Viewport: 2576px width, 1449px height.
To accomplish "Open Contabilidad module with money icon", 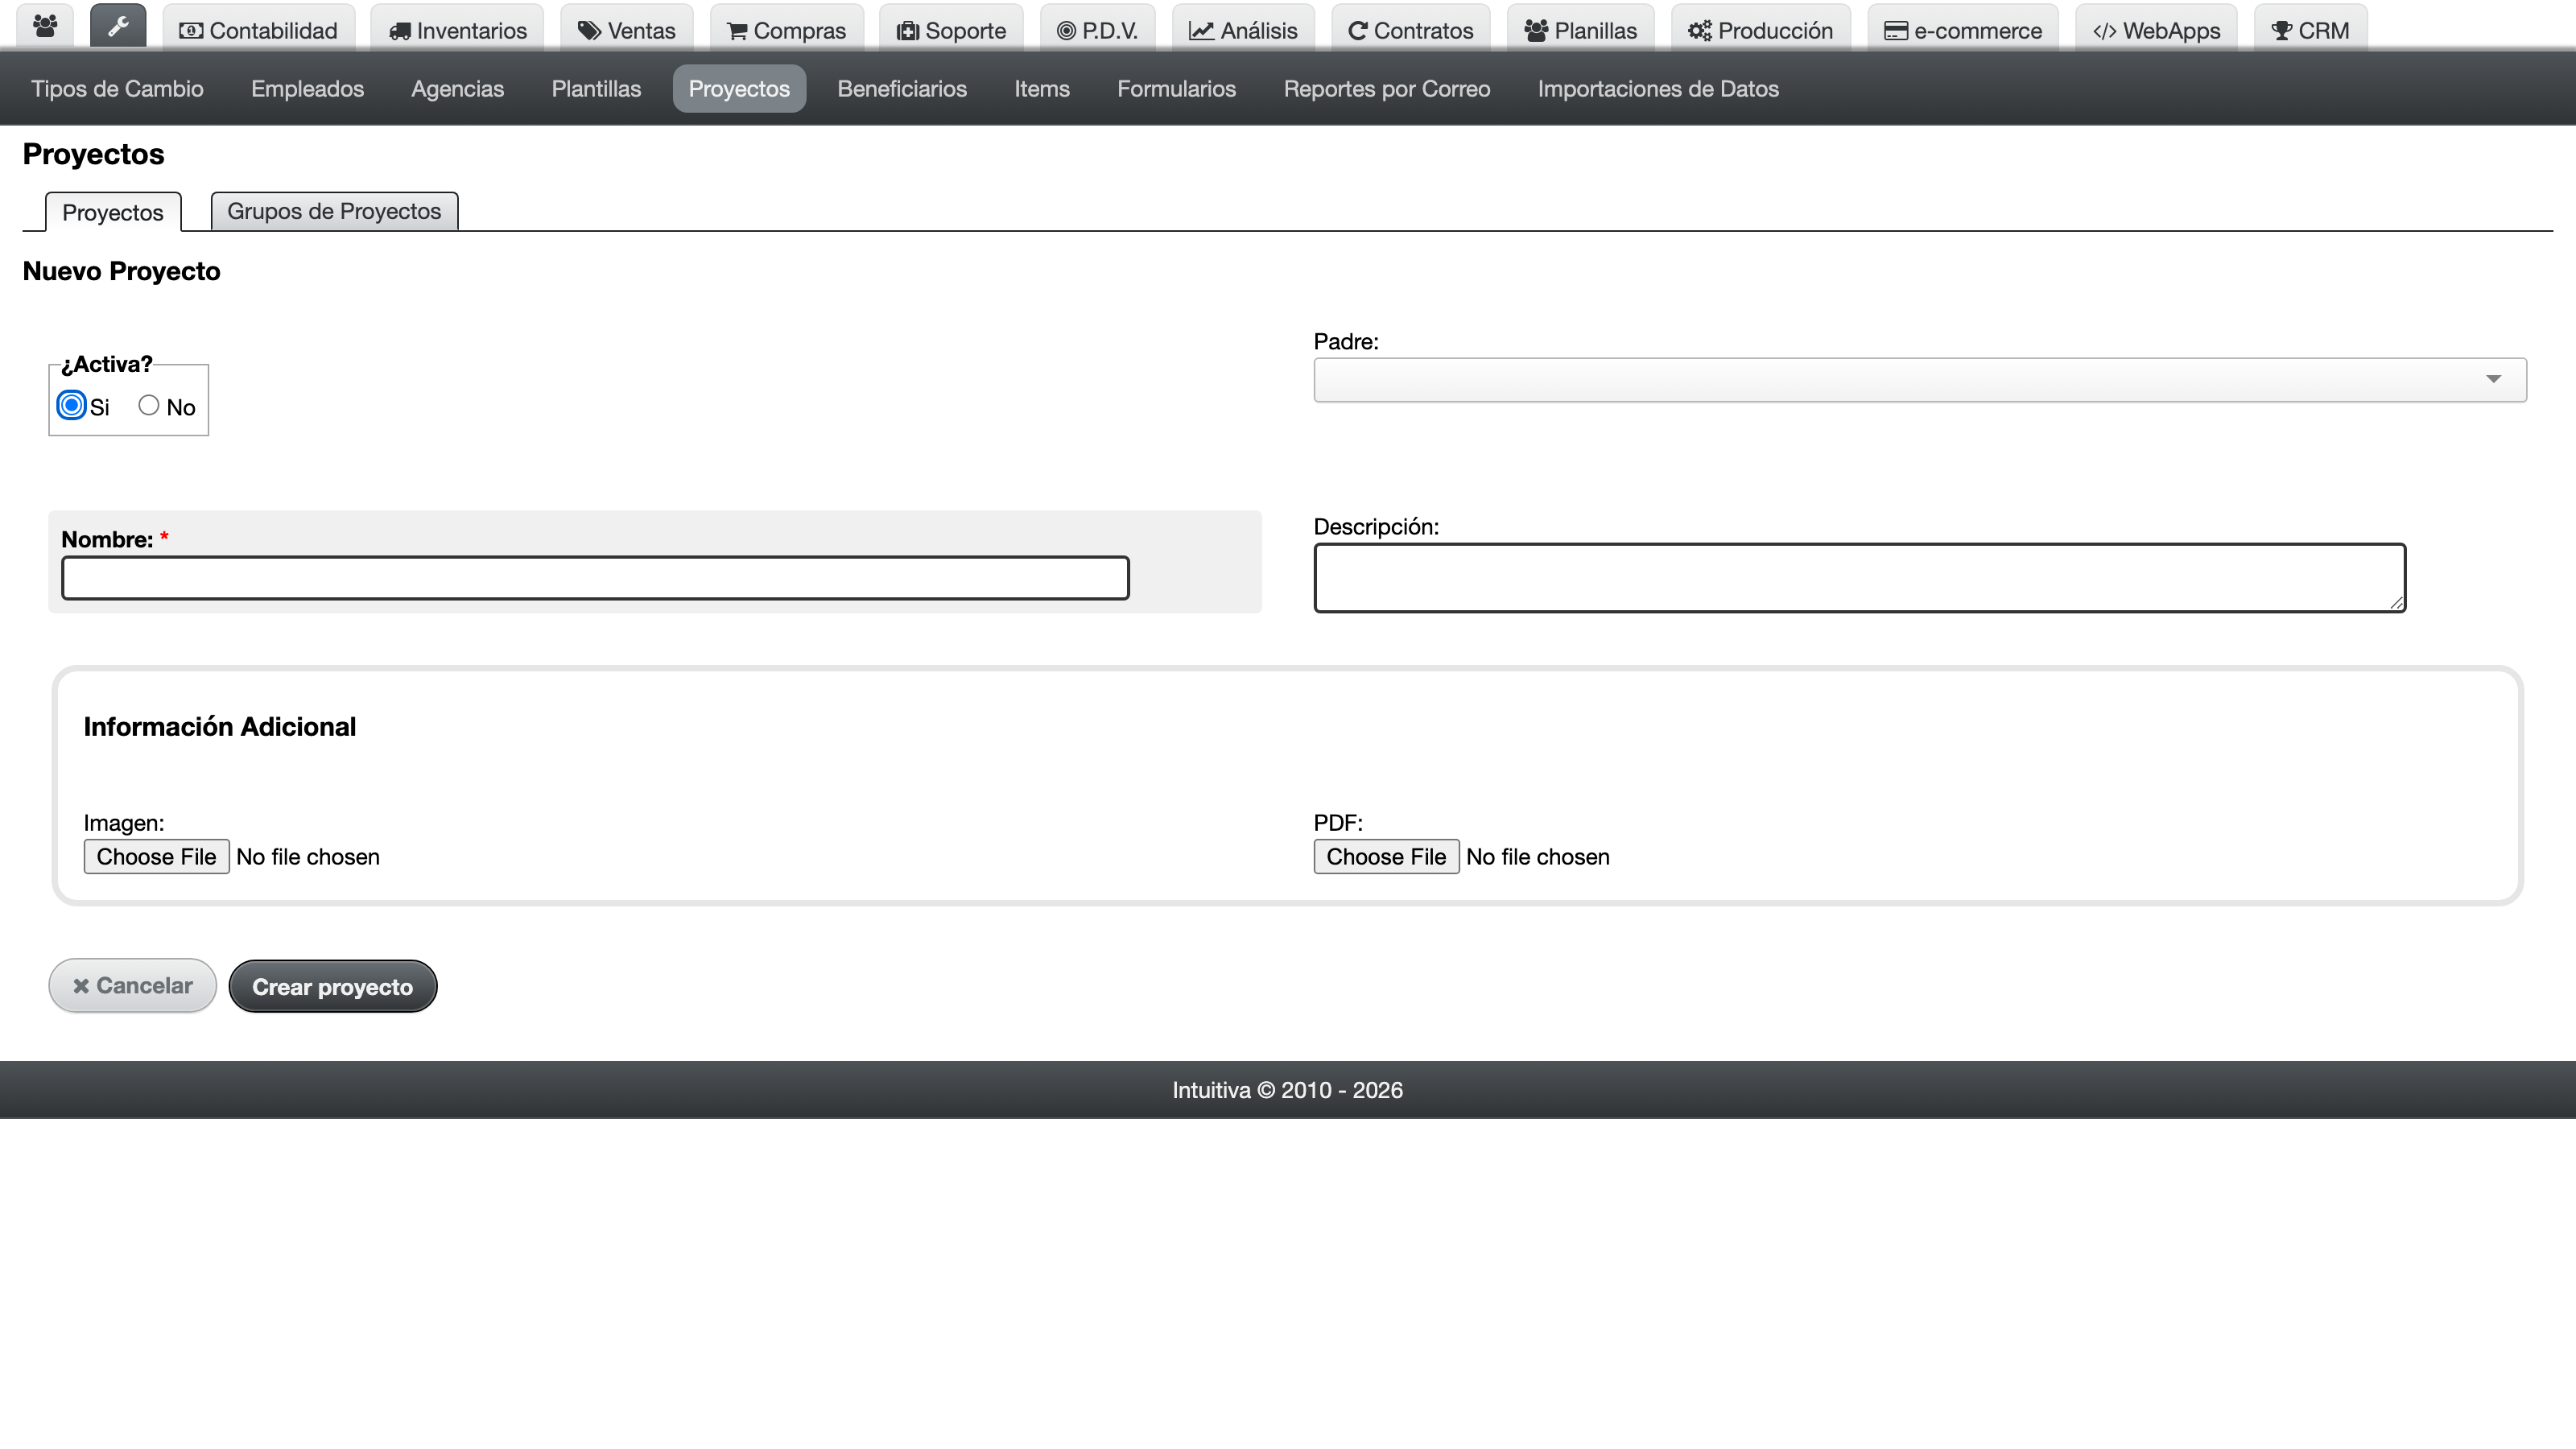I will 259,30.
